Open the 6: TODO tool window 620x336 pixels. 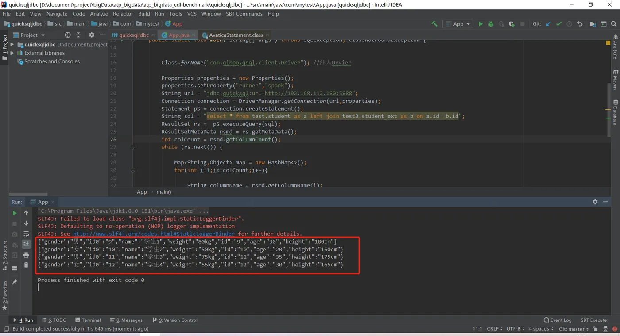54,320
